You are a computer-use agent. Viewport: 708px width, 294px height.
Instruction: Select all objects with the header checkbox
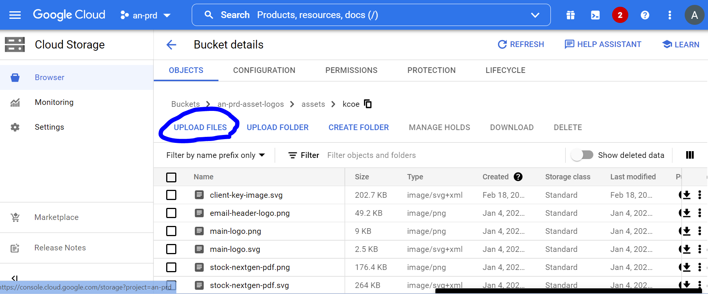click(x=171, y=177)
